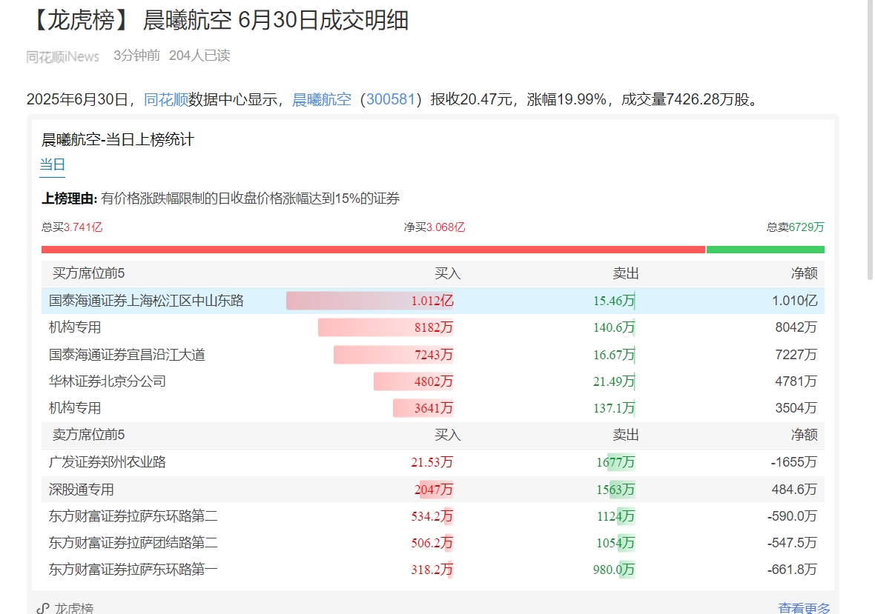Click the 204人已读 read count

coord(199,56)
